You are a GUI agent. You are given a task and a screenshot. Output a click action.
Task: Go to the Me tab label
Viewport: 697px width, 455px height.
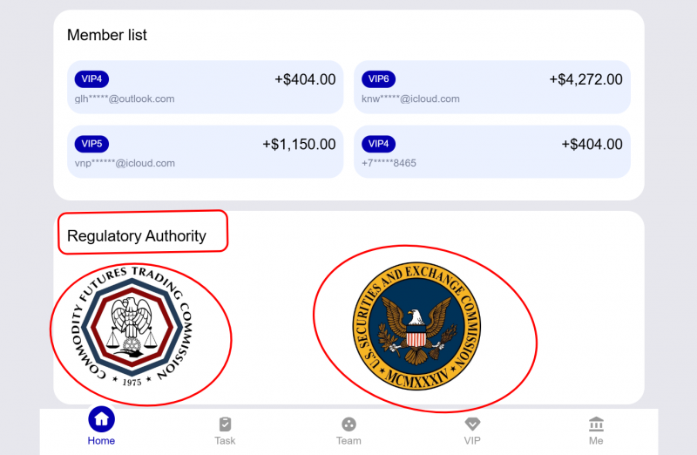pos(596,441)
